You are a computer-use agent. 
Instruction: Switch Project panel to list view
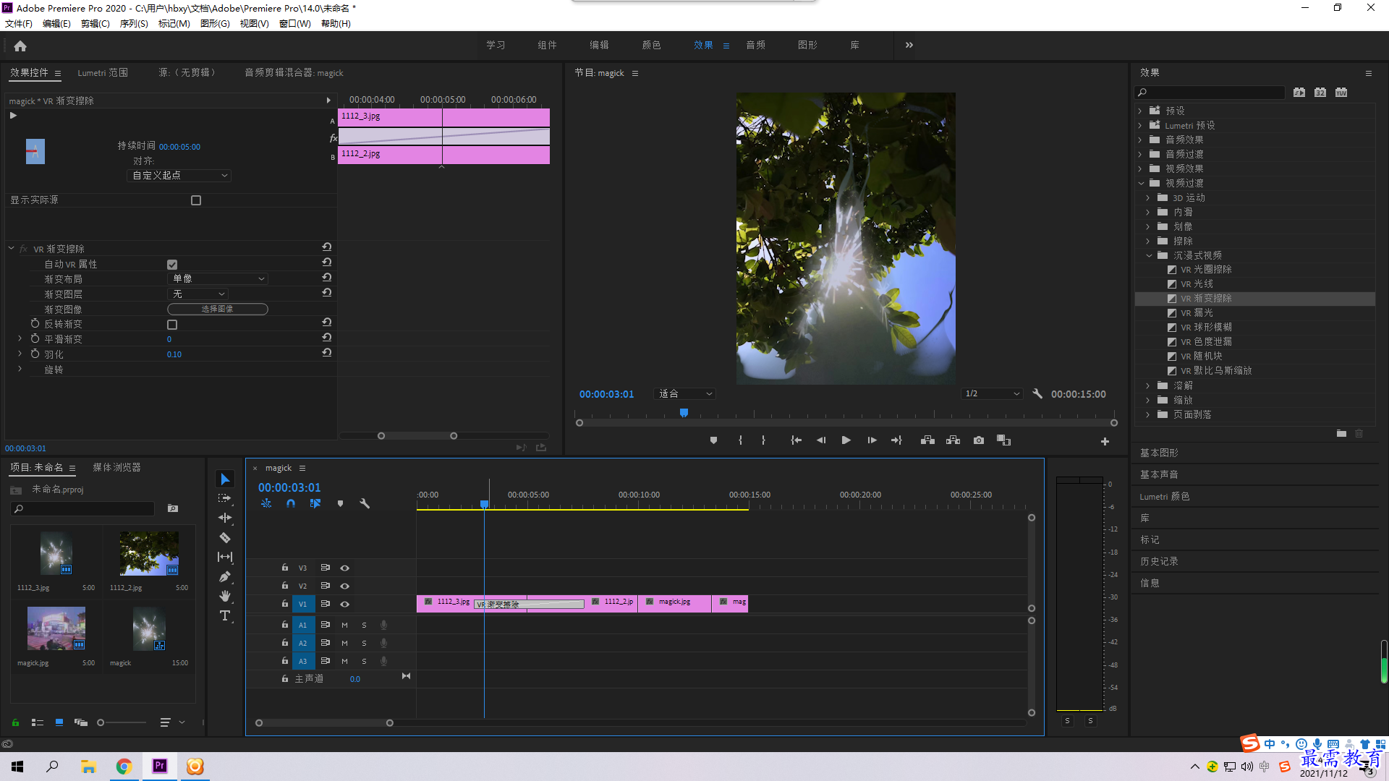[x=38, y=722]
